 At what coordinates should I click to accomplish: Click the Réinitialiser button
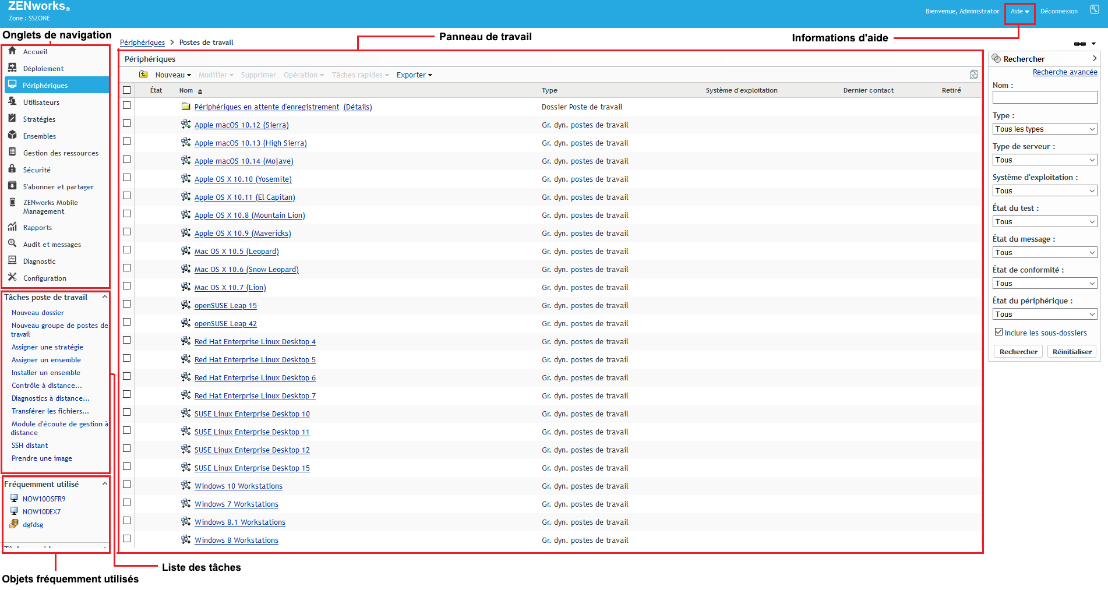pyautogui.click(x=1072, y=351)
